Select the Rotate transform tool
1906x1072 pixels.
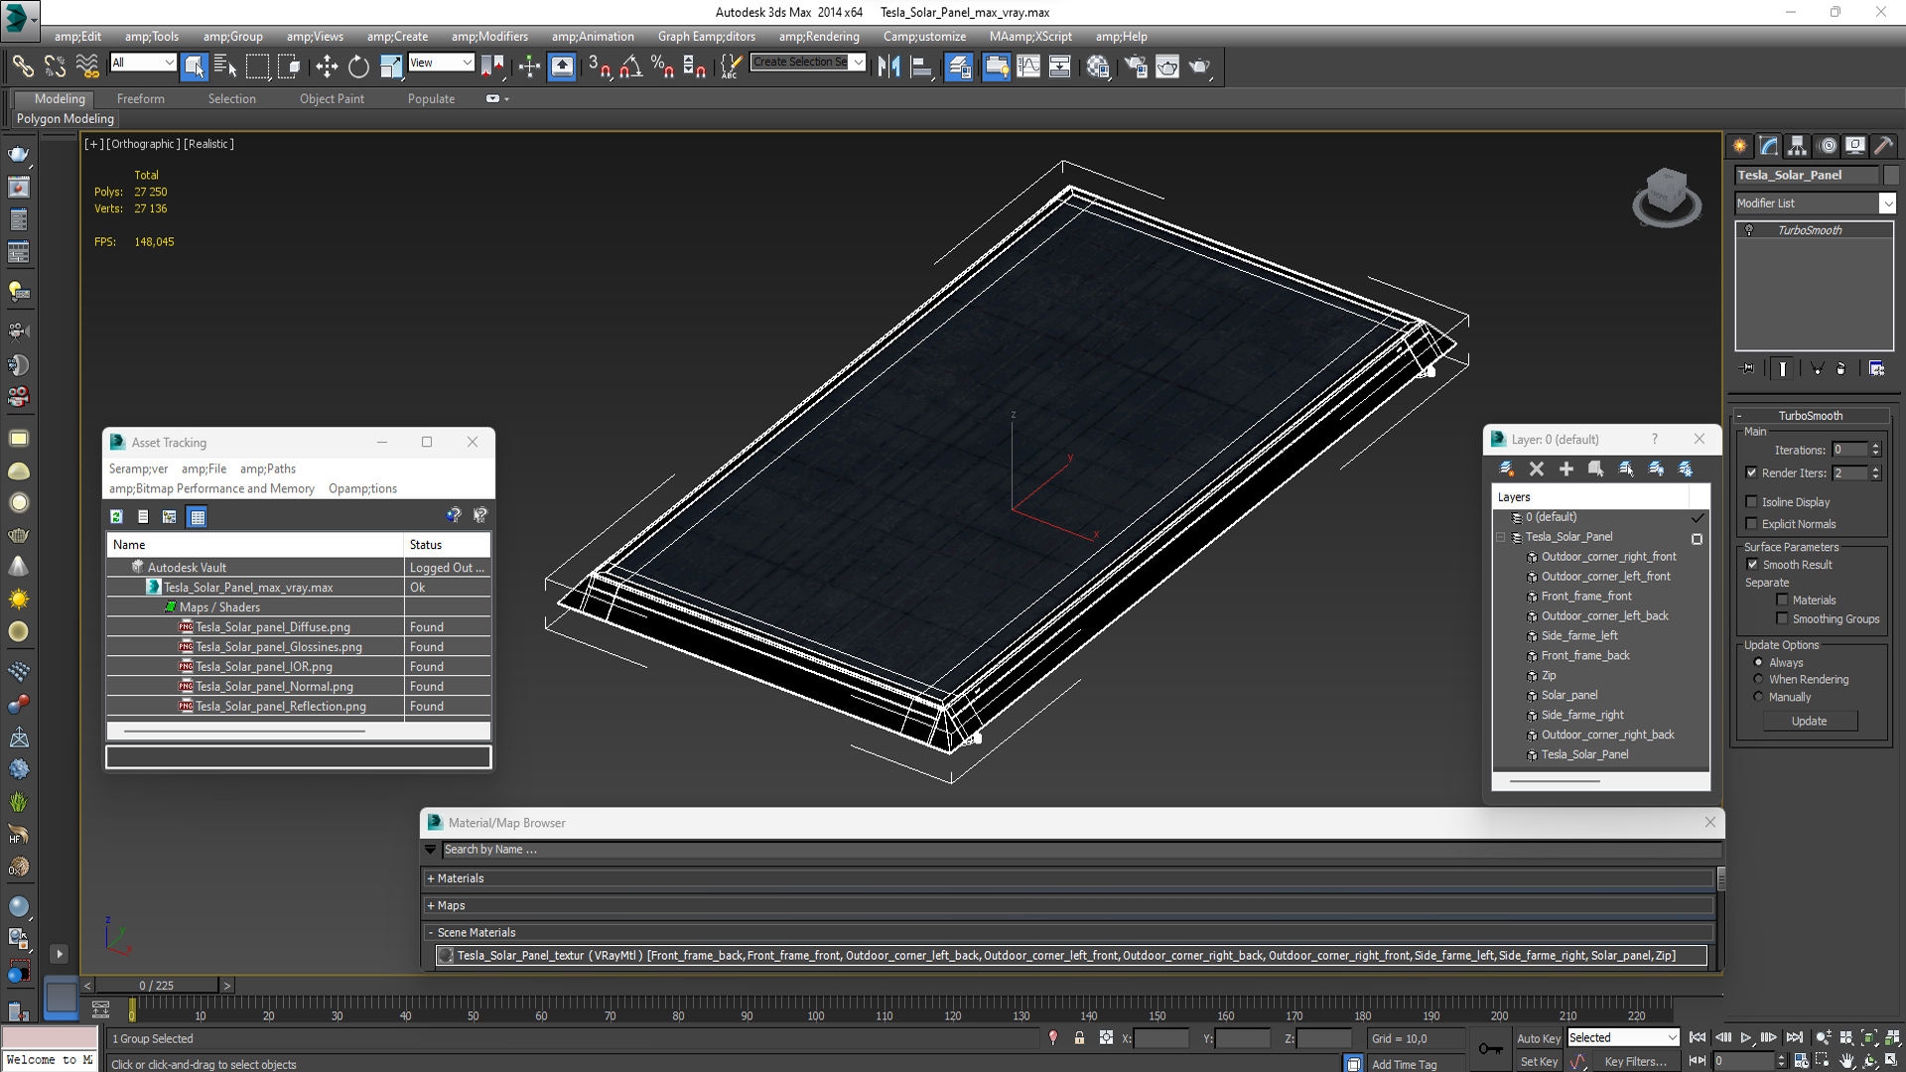358,67
